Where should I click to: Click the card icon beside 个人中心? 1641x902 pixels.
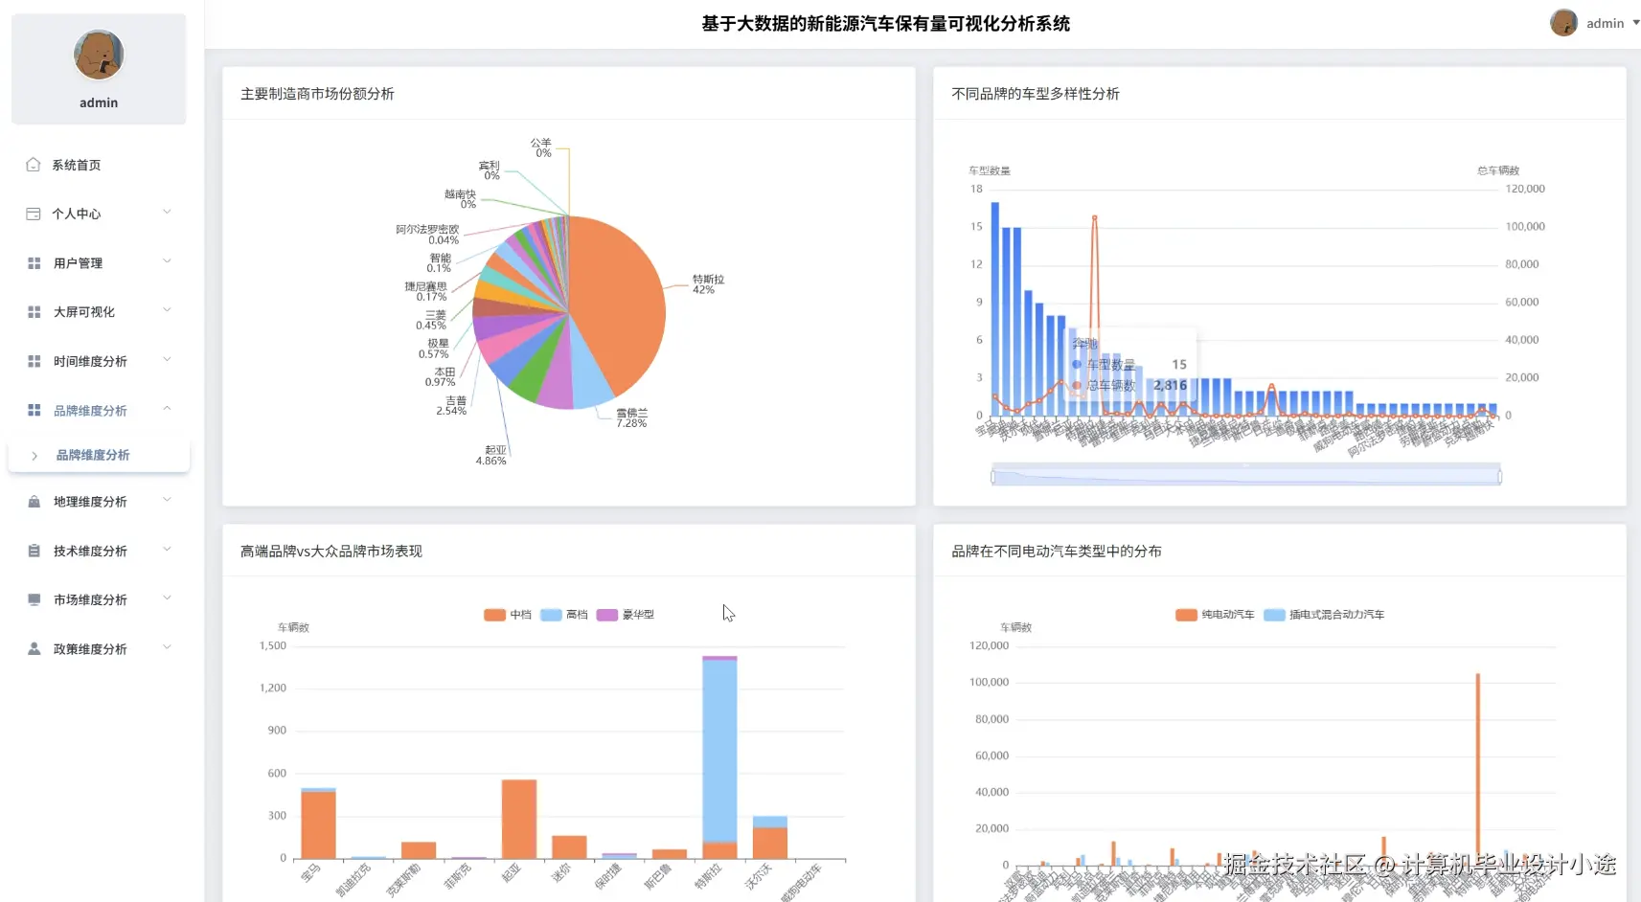[34, 214]
